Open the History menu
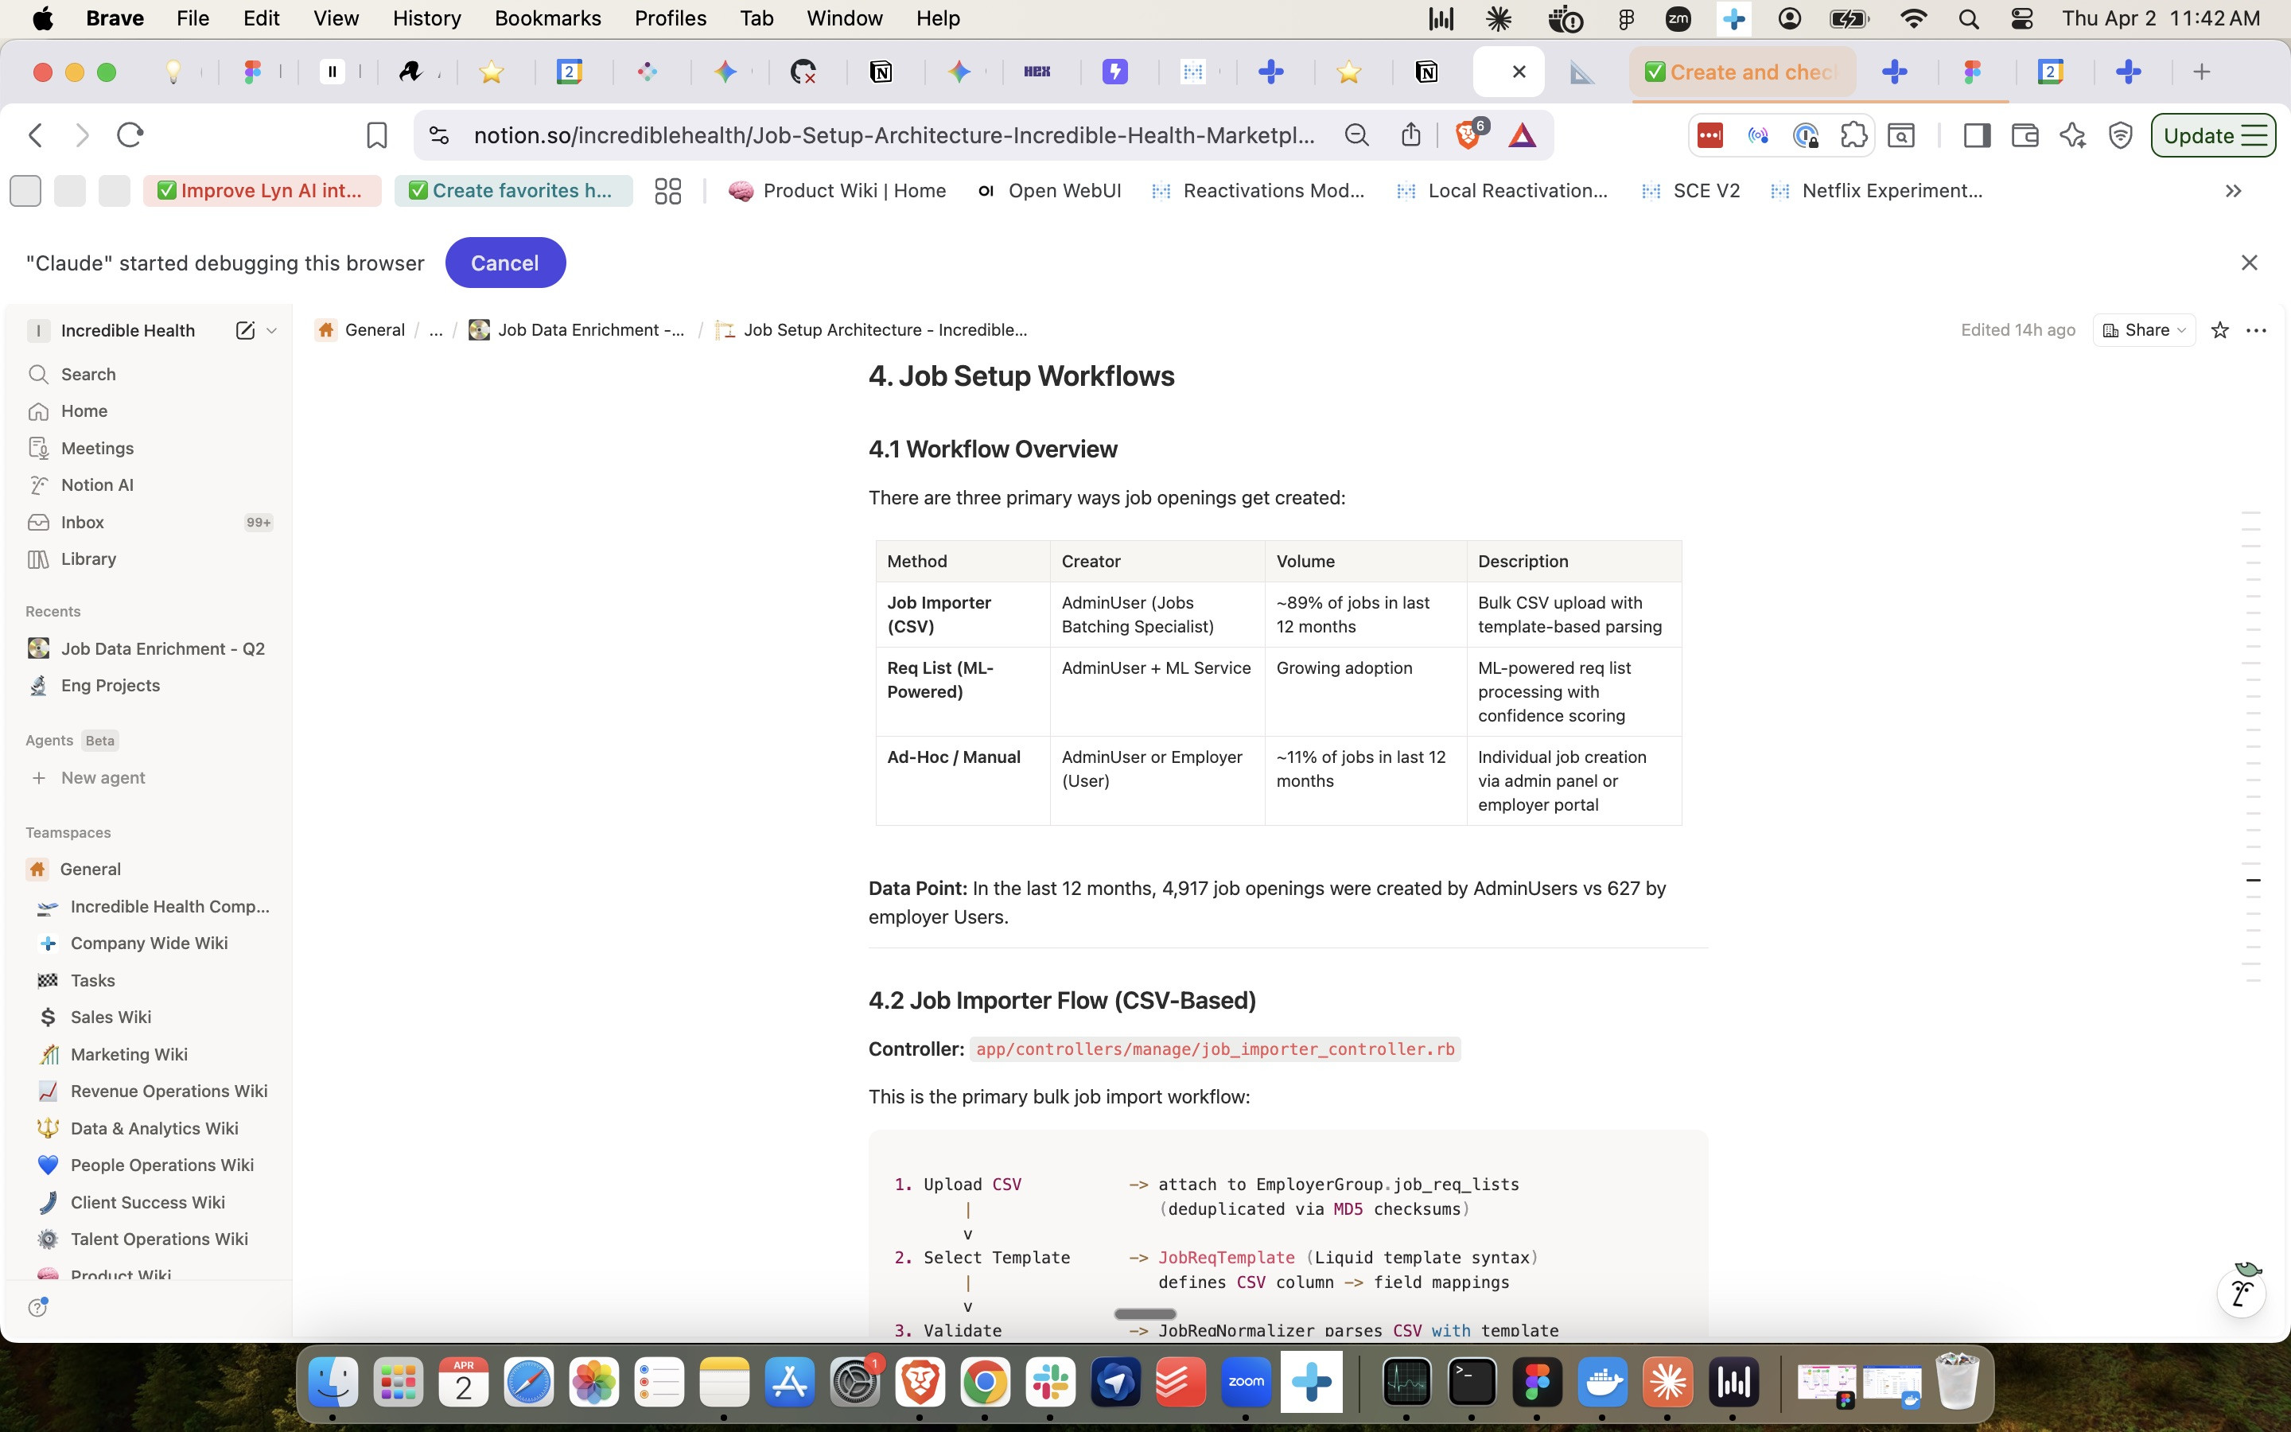This screenshot has height=1432, width=2291. [x=427, y=19]
